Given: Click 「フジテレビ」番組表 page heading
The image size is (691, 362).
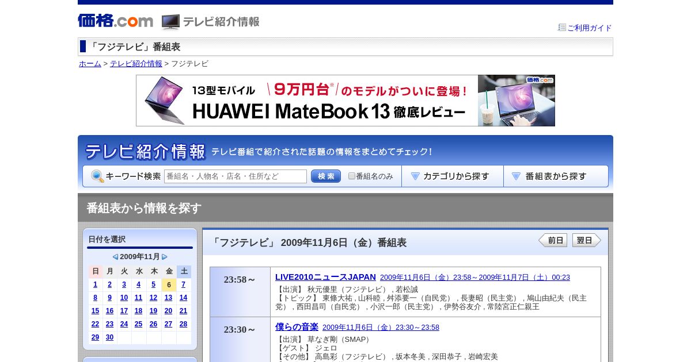Looking at the screenshot, I should click(x=134, y=47).
